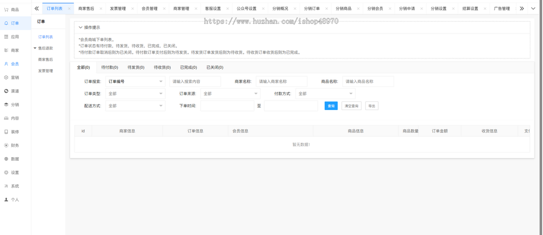Focus the 商品名称 input field
This screenshot has width=543, height=235.
368,82
